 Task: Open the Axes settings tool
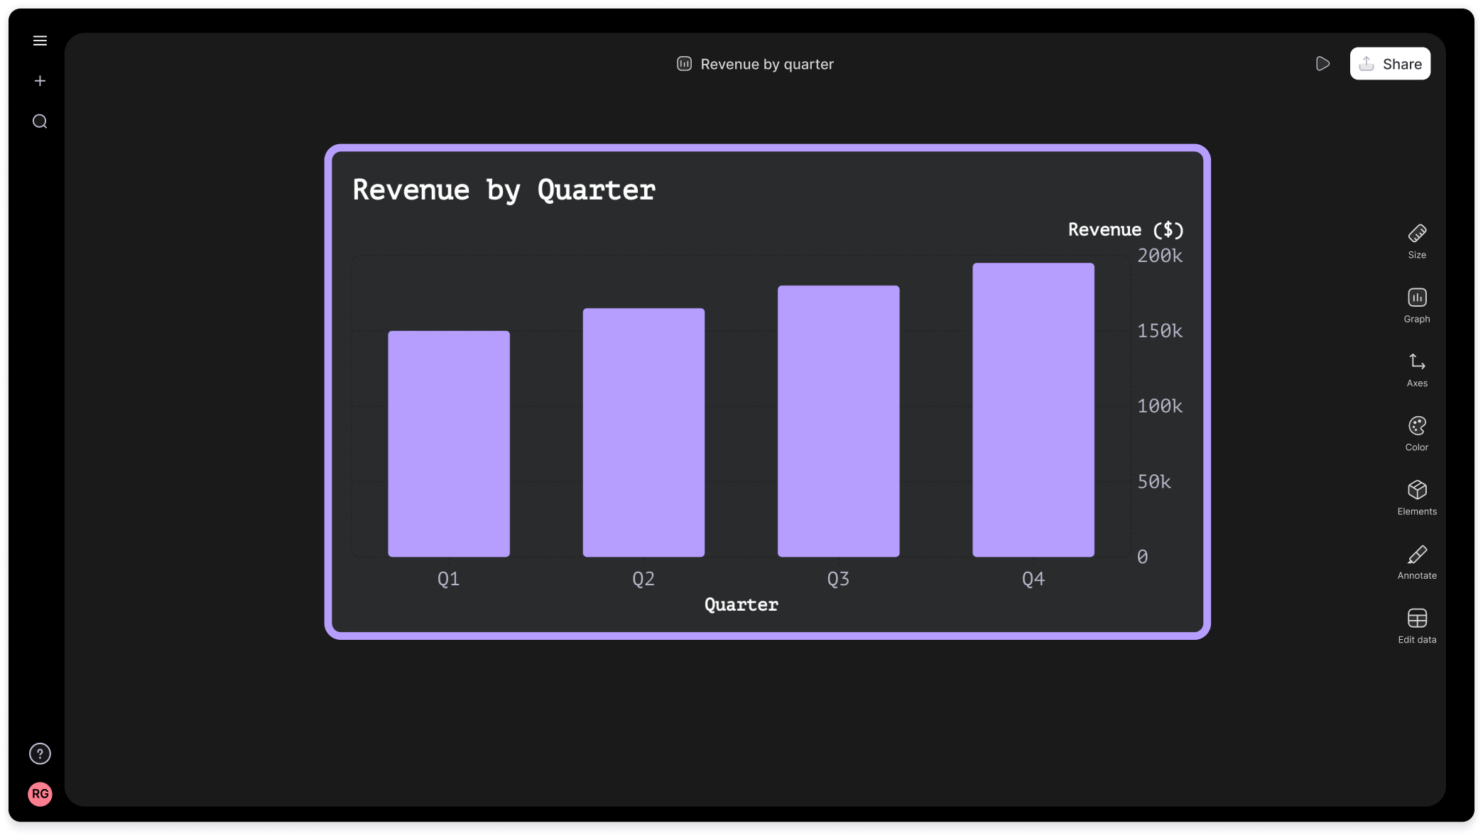1416,369
